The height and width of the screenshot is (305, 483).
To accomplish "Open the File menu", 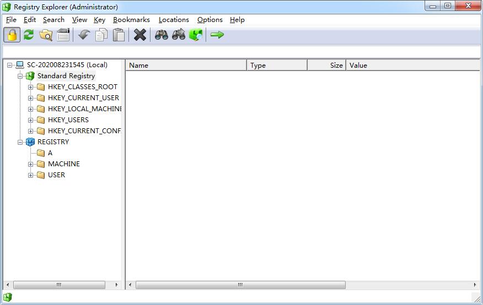I will pos(11,20).
